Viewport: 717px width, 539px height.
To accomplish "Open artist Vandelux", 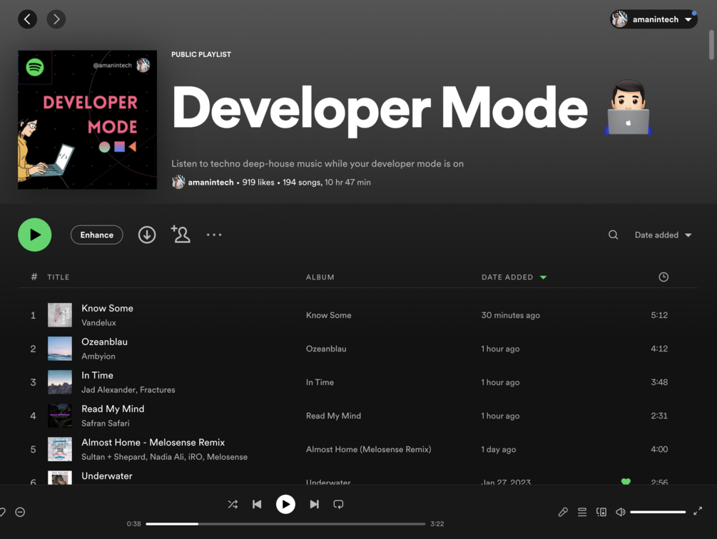I will pos(98,322).
